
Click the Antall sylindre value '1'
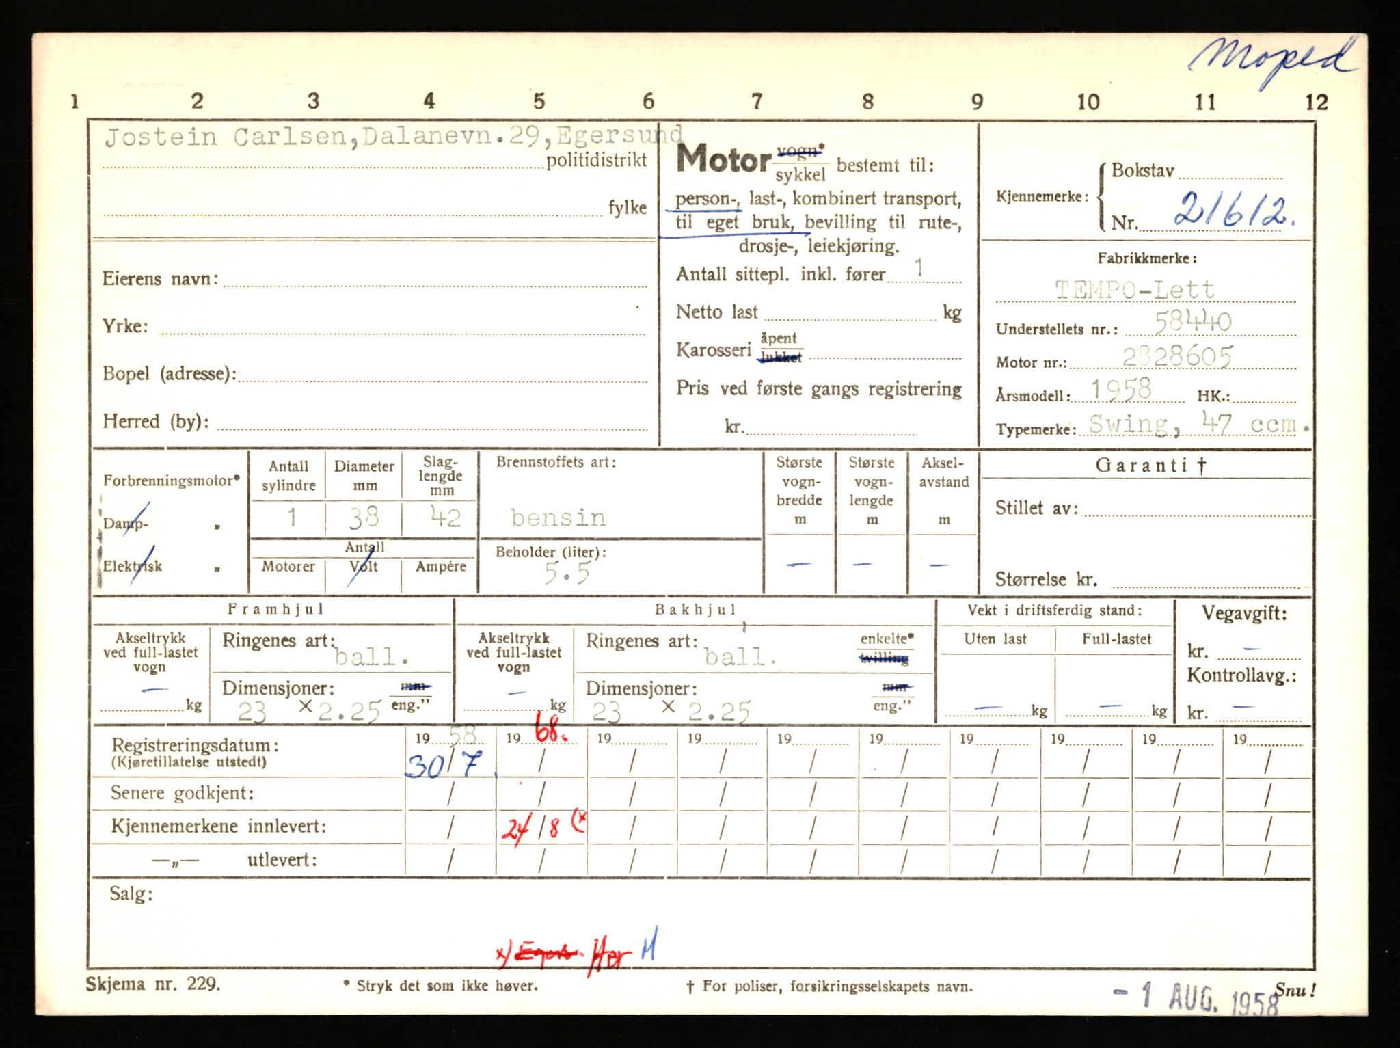(x=292, y=517)
